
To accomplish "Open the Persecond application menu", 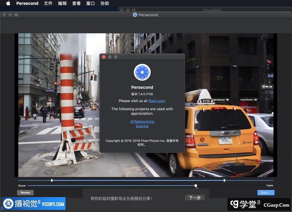I will click(x=27, y=3).
